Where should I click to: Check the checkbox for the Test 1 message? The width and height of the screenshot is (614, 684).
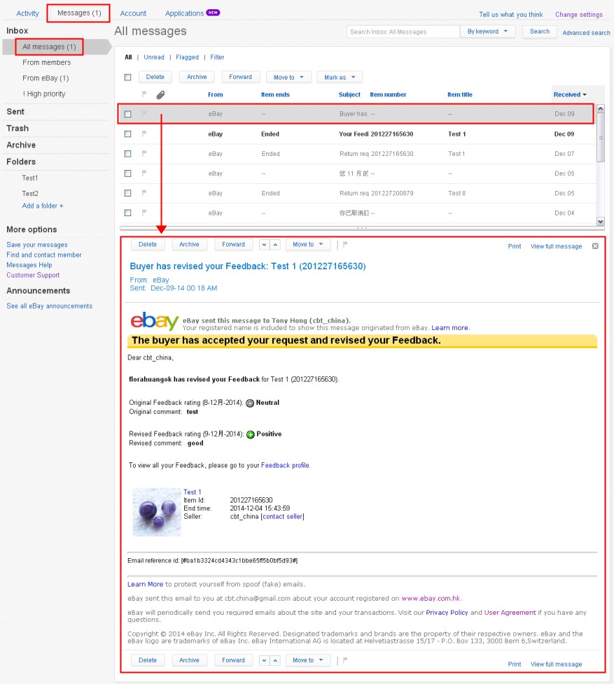127,134
